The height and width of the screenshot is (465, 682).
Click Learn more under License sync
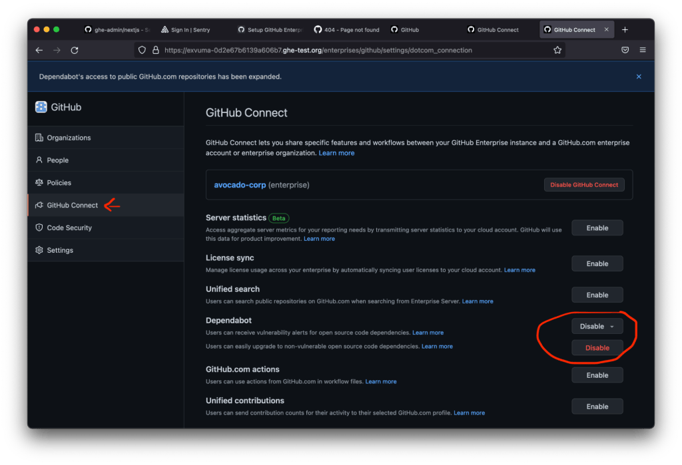point(519,270)
